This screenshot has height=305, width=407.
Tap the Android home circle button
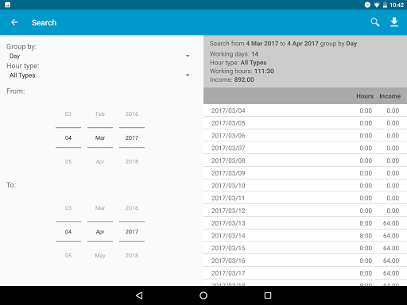click(203, 295)
